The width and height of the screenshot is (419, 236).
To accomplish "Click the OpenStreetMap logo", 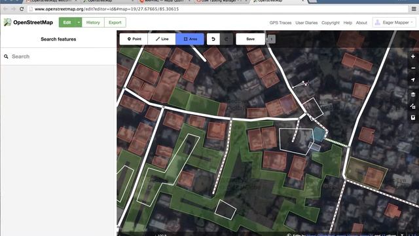I will pos(28,22).
